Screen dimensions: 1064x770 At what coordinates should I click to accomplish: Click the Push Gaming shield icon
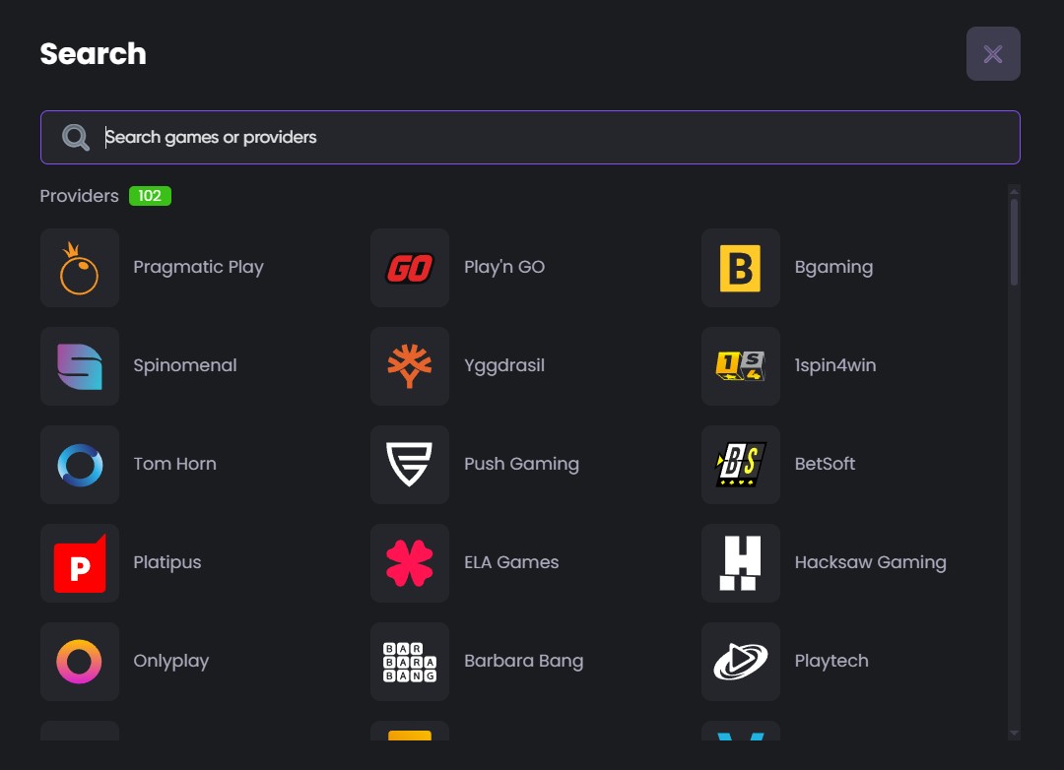click(x=410, y=465)
